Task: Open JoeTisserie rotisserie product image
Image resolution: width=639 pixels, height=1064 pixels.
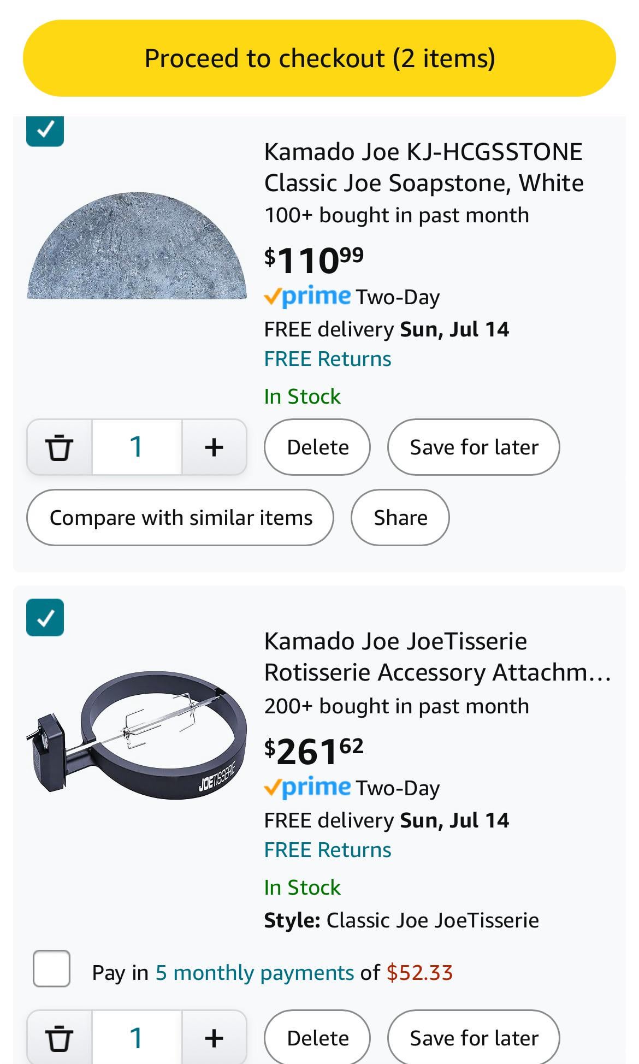Action: click(x=137, y=735)
